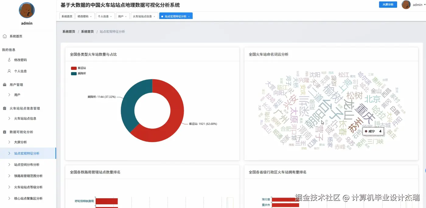Click the word 太原 in the word cloud
The width and height of the screenshot is (426, 208).
pos(294,115)
